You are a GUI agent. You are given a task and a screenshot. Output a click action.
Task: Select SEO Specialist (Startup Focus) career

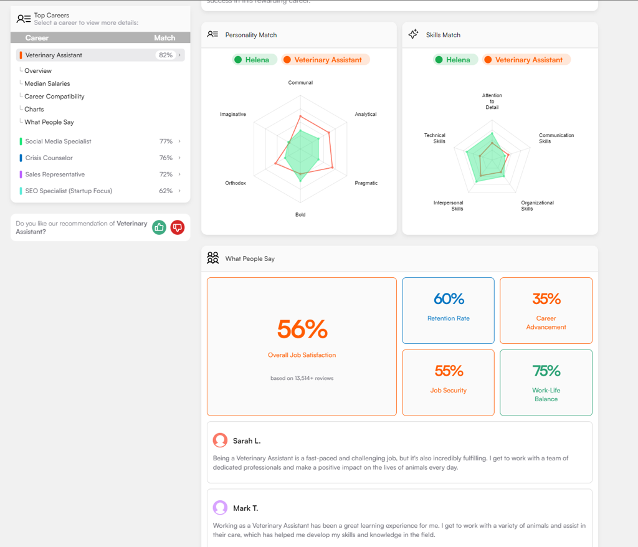click(x=69, y=191)
